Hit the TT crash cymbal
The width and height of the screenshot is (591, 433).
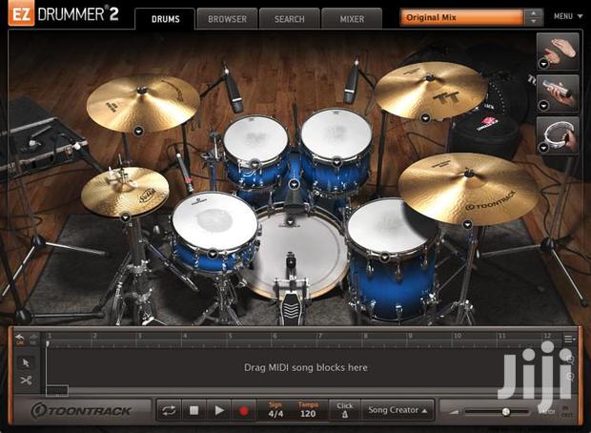(431, 91)
